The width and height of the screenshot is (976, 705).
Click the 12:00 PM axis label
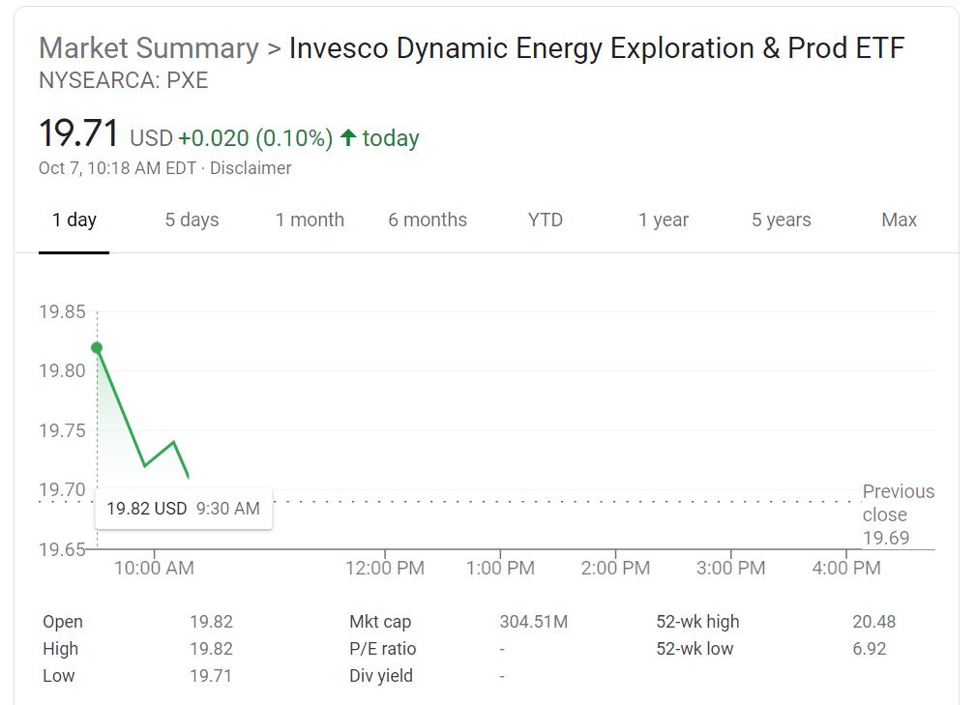coord(385,568)
